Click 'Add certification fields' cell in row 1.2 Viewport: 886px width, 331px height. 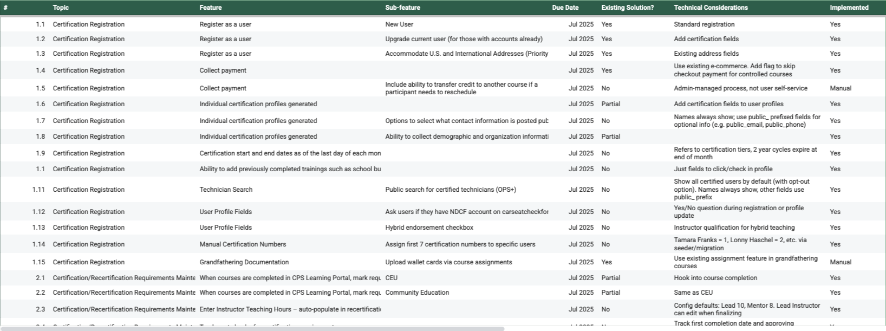[x=706, y=39]
